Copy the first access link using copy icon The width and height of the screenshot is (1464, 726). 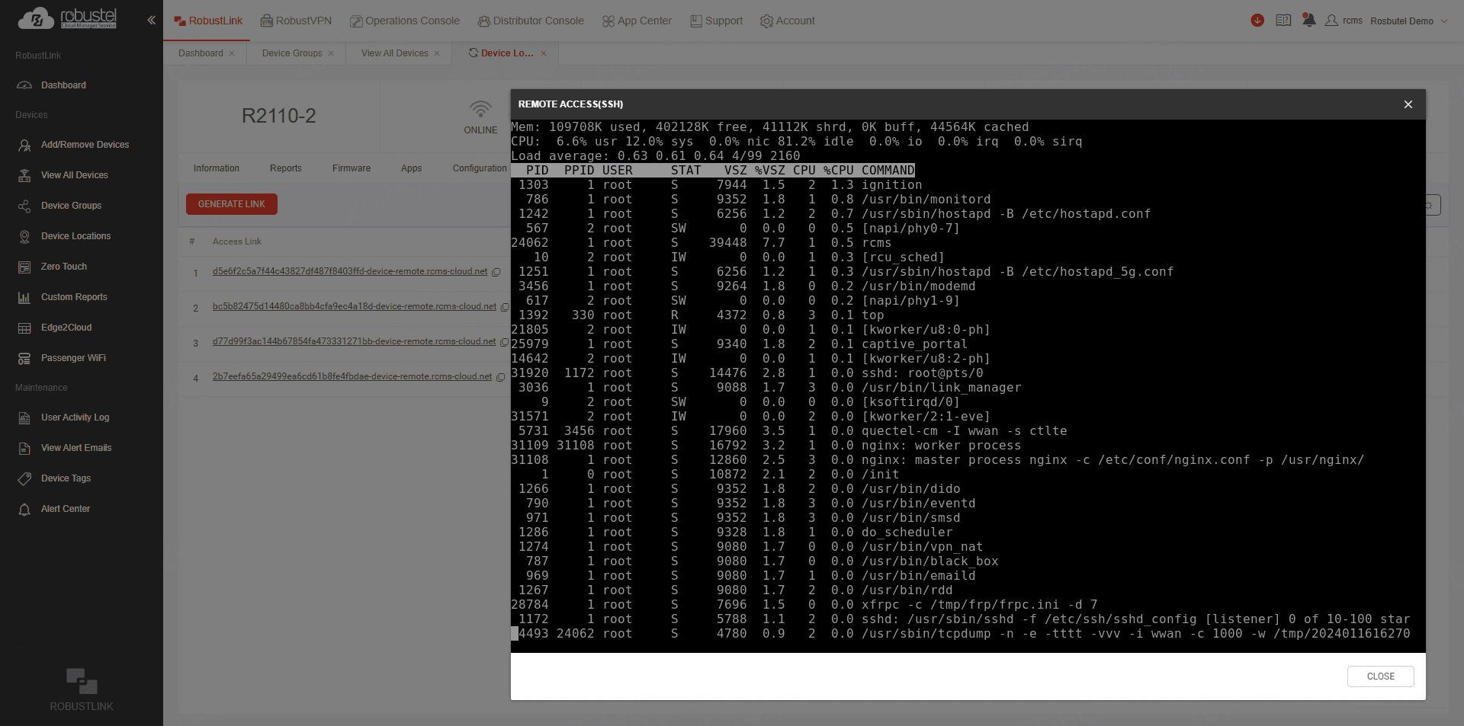coord(496,272)
